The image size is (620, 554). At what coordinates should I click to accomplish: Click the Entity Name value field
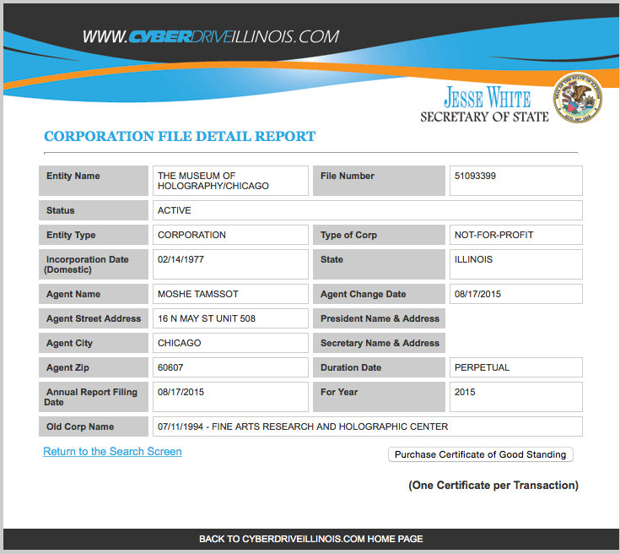(x=230, y=181)
